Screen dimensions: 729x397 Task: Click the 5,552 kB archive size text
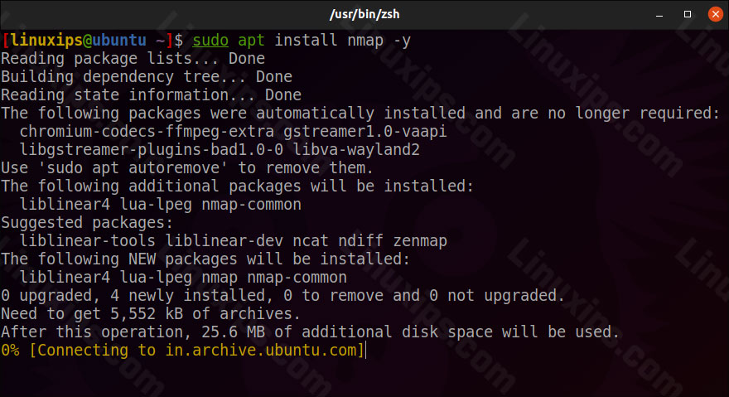point(147,313)
